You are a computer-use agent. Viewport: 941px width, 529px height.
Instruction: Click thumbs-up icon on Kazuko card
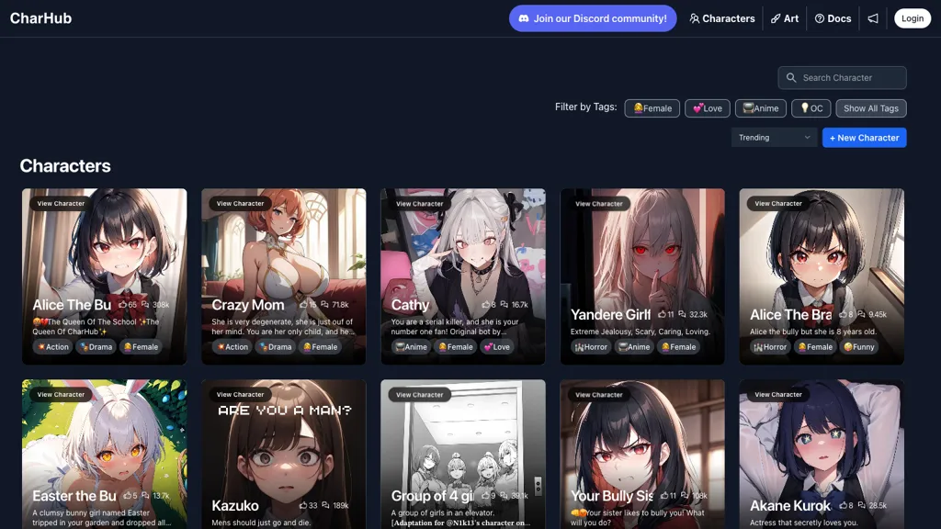[303, 505]
